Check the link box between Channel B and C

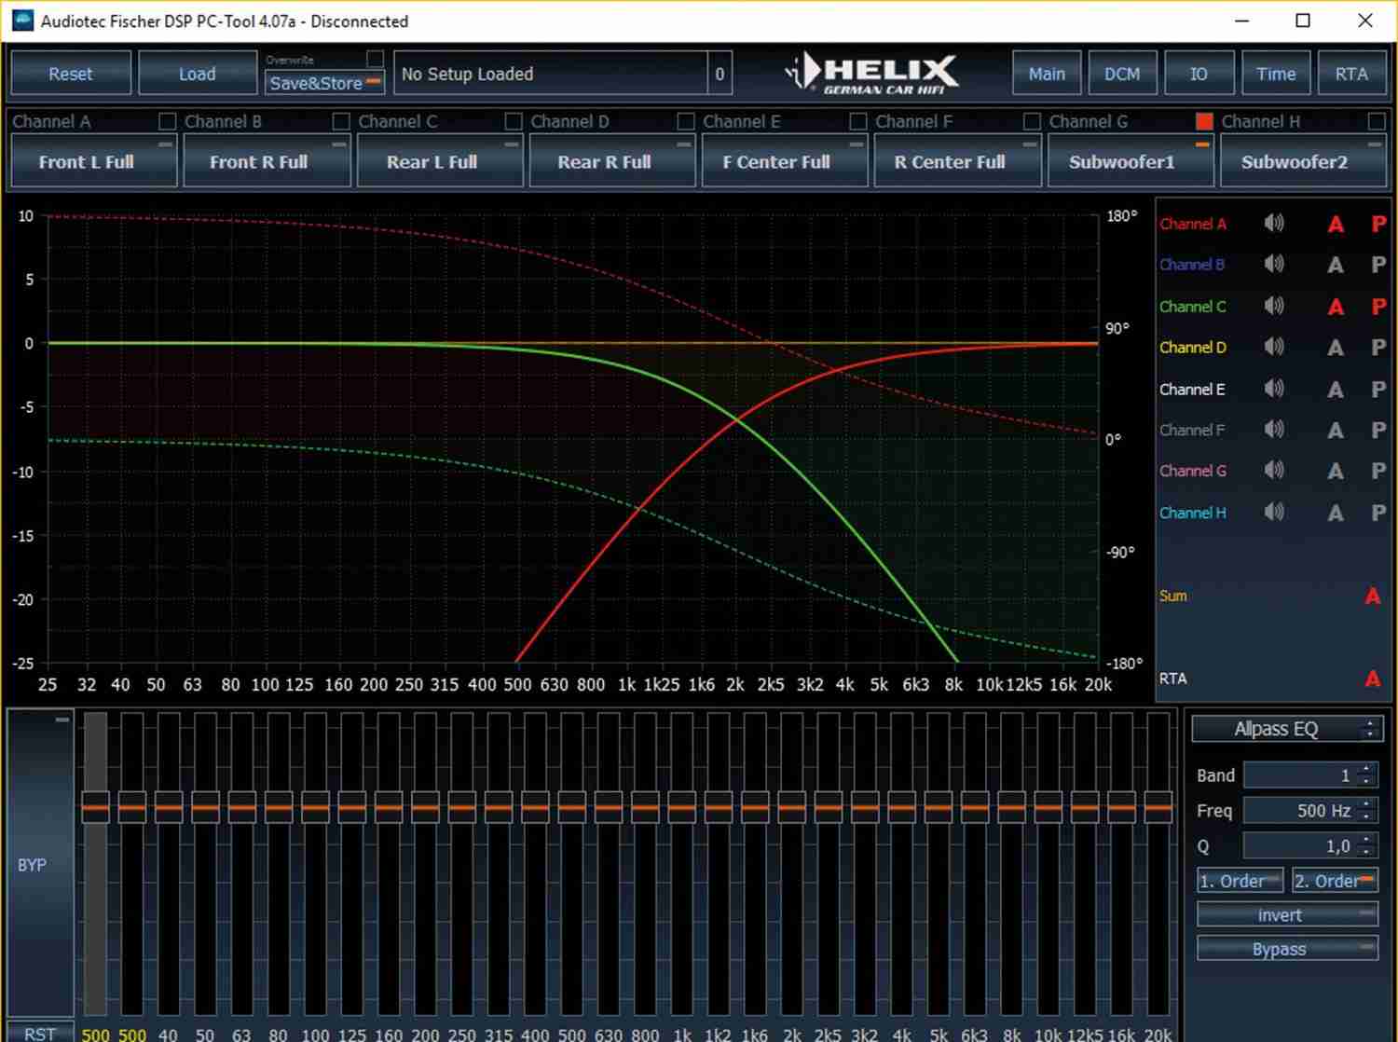[x=341, y=121]
